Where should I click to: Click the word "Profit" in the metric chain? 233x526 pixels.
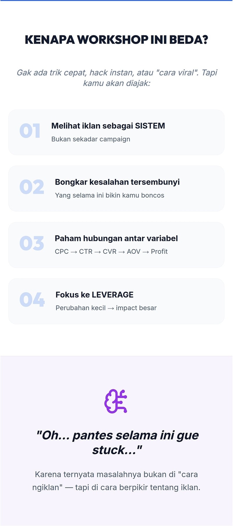click(x=159, y=251)
